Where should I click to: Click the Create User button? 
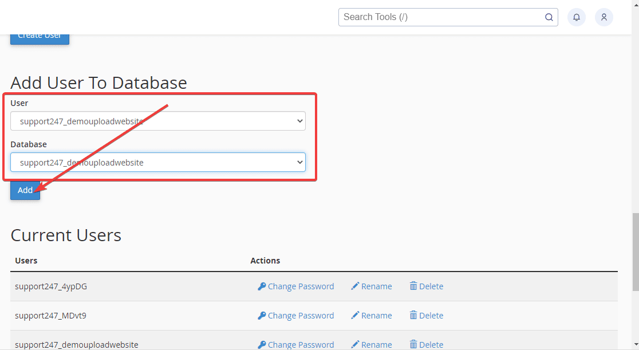[x=40, y=36]
